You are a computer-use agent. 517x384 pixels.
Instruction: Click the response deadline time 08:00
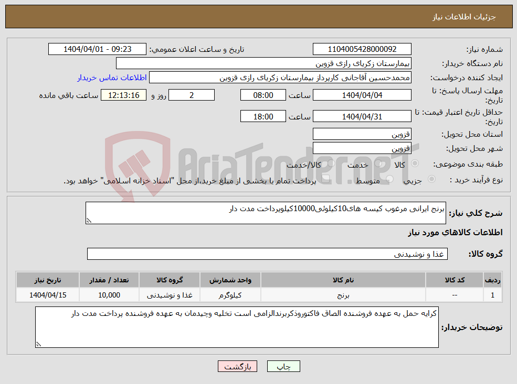pyautogui.click(x=263, y=95)
